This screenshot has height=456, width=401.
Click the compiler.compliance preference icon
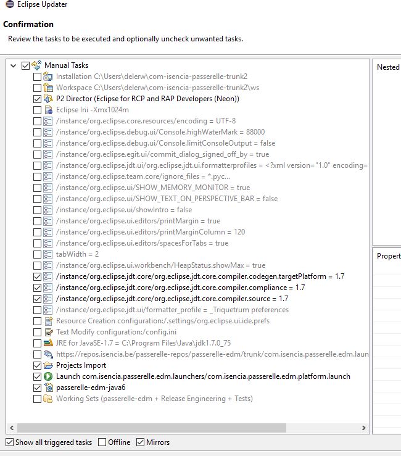[x=48, y=288]
